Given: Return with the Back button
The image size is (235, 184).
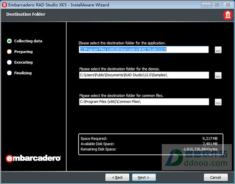Looking at the screenshot, I should (117, 177).
